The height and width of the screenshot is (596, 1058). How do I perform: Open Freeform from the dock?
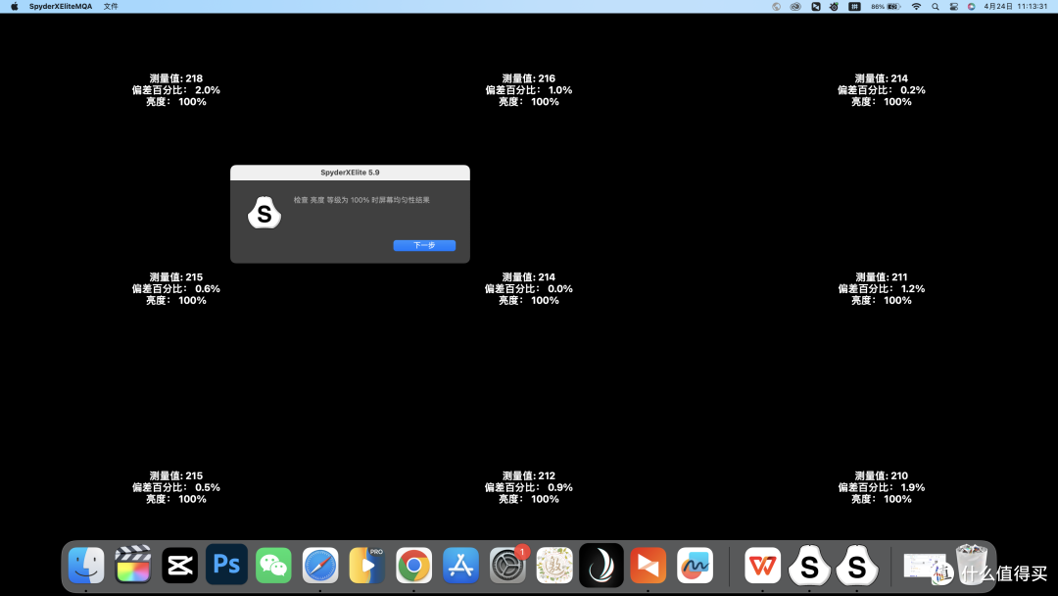pyautogui.click(x=695, y=565)
